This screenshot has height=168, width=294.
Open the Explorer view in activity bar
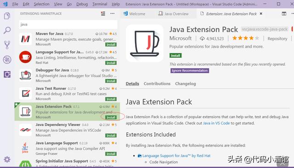(7, 16)
